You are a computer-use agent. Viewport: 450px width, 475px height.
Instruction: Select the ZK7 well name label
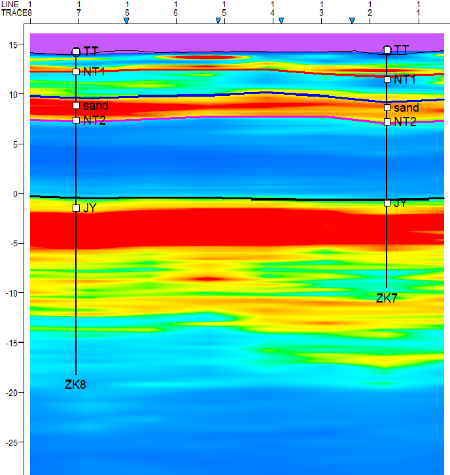point(387,298)
